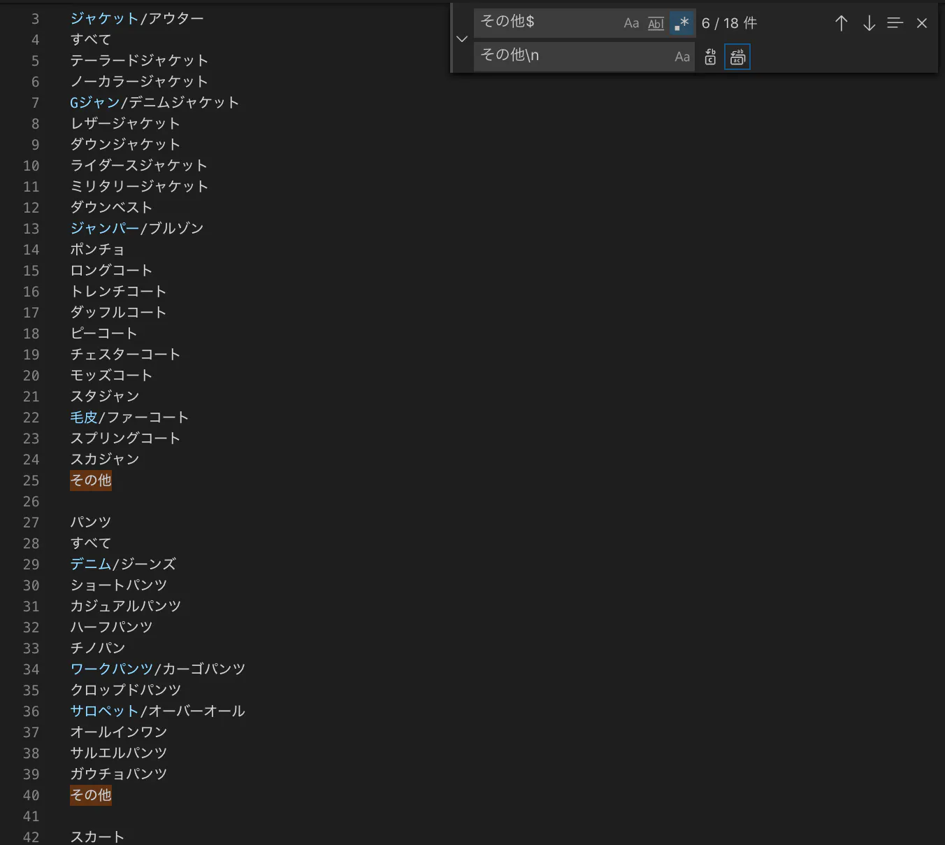Close the find and replace widget
945x845 pixels.
921,23
